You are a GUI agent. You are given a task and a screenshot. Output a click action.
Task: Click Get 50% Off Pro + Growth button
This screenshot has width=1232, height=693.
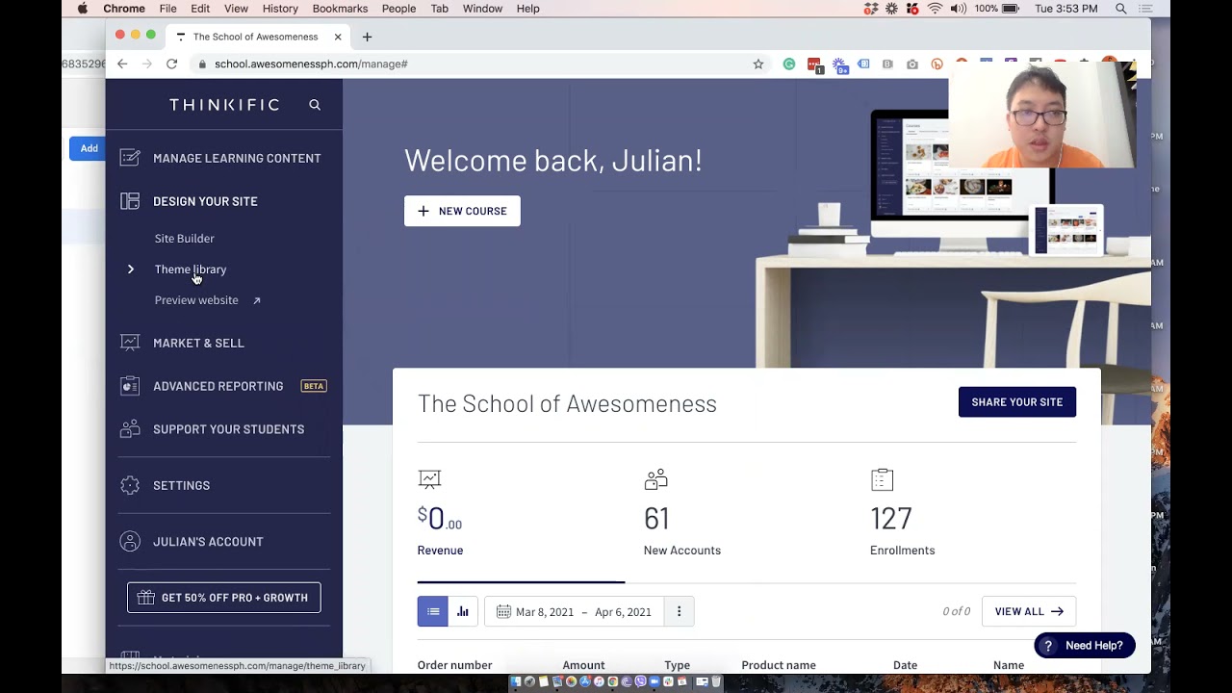(x=224, y=598)
